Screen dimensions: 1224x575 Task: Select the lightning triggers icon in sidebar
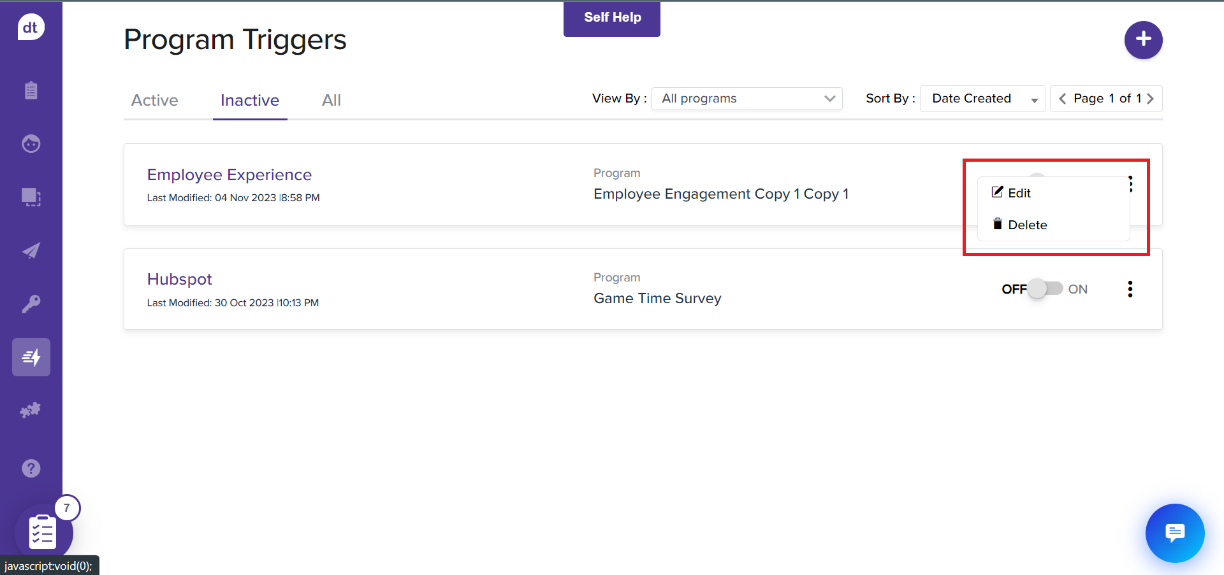point(31,357)
